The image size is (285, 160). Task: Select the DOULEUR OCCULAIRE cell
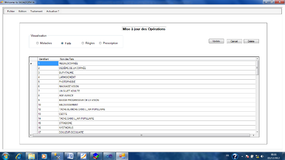157,132
